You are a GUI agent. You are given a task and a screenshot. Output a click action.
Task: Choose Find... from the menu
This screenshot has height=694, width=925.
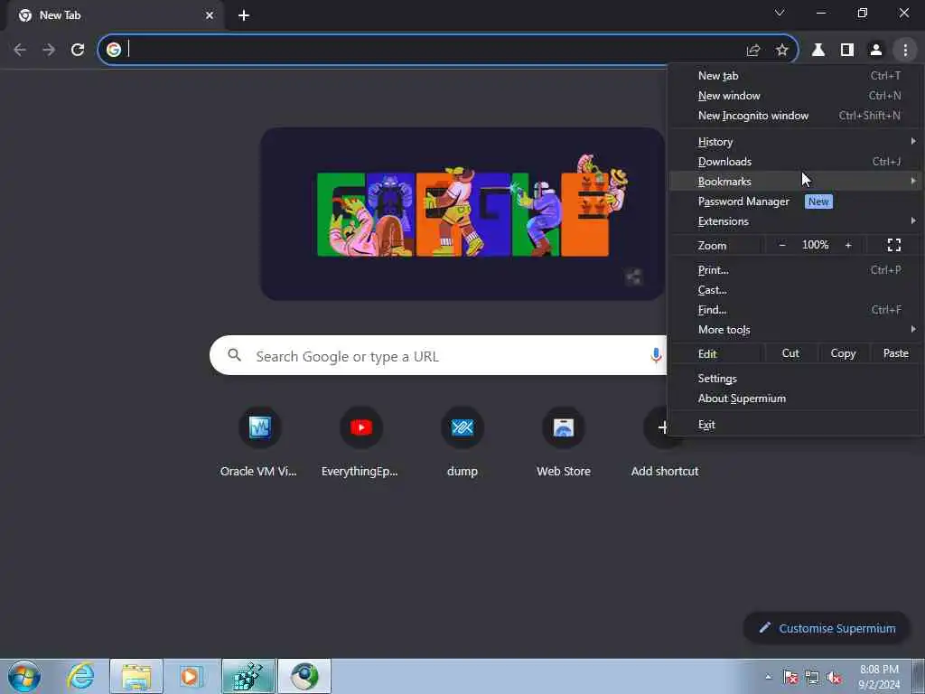(x=796, y=310)
